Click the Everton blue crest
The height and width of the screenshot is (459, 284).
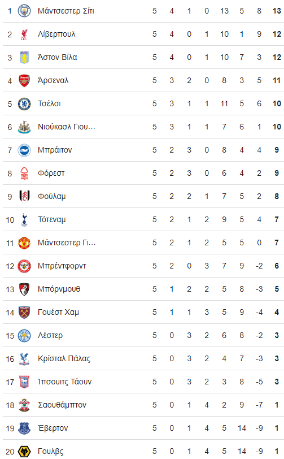coord(24,428)
